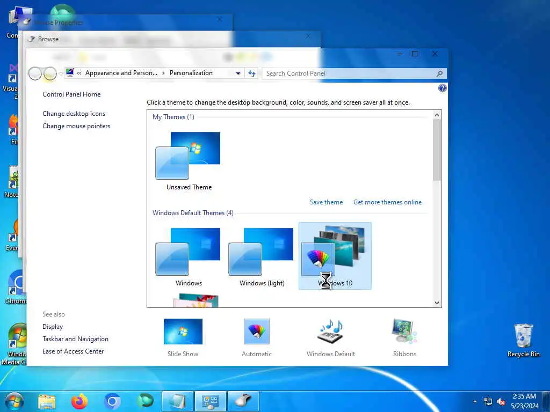
Task: Choose the Windows 10 theme
Action: pos(335,256)
